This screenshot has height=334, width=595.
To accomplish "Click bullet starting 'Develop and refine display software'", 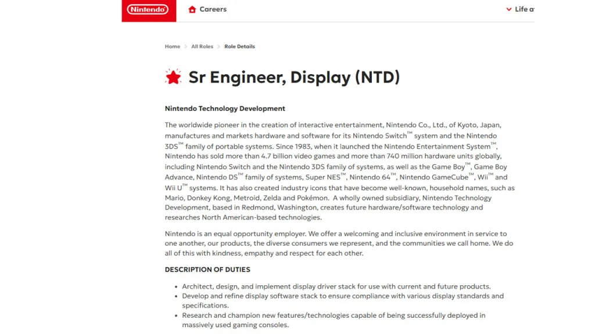I will (343, 301).
